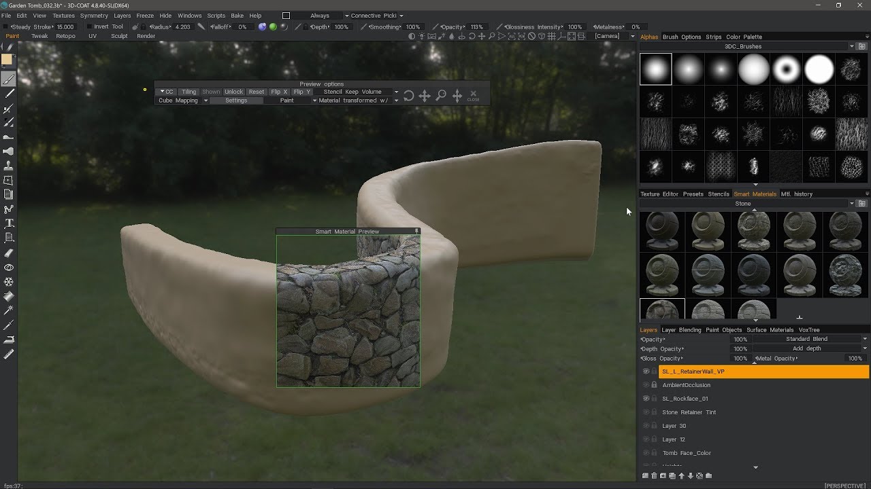Show the Stone Retainer Tint layer

[x=646, y=412]
